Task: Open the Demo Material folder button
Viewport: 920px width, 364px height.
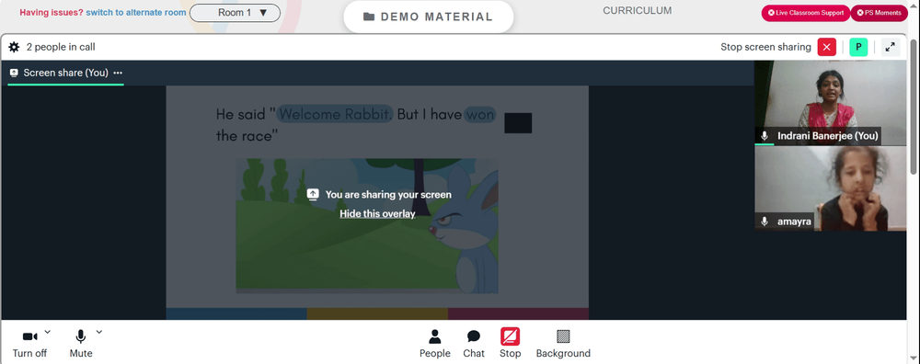Action: [429, 17]
